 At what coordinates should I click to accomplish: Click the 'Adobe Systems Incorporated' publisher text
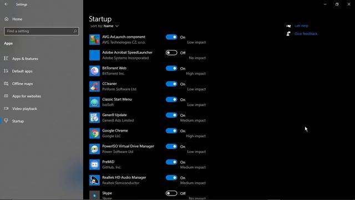[125, 58]
